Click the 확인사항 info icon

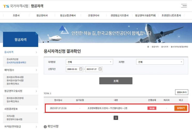click(45, 127)
